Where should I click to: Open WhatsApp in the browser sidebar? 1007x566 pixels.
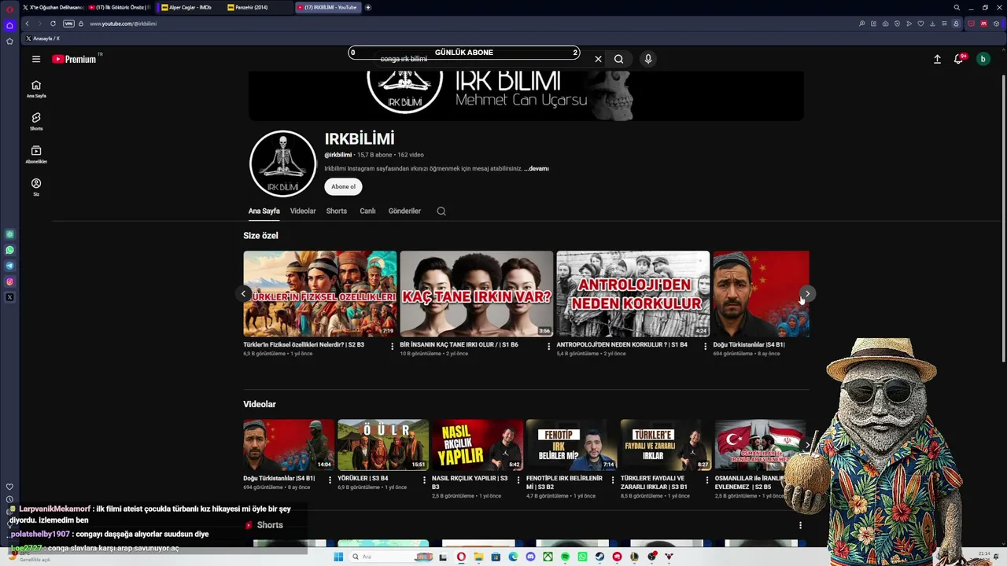(x=9, y=250)
